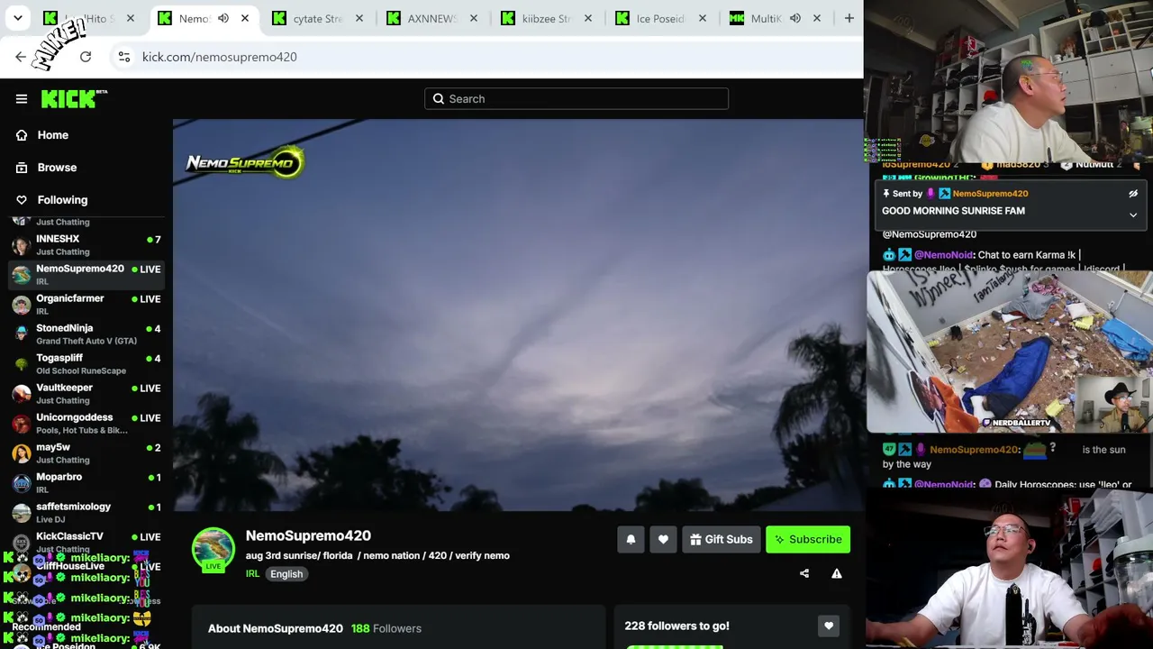
Task: Open Moparbro channel in sidebar
Action: coord(86,482)
